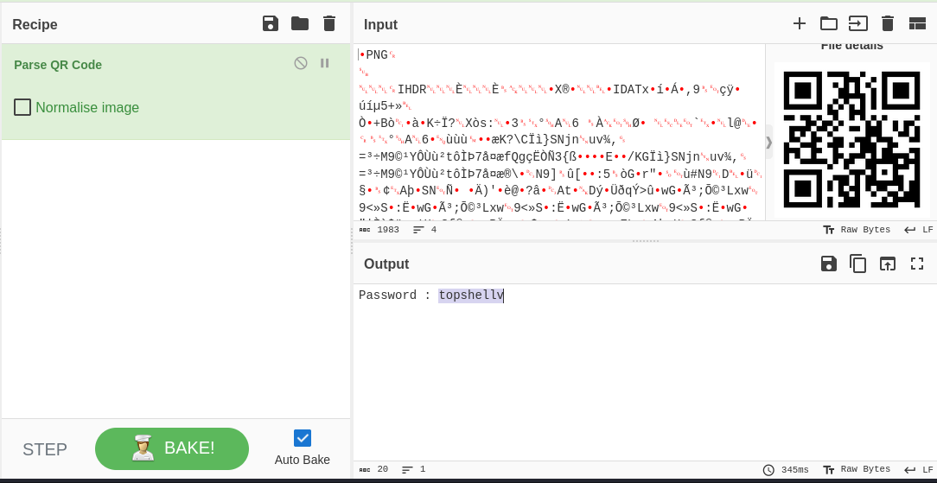937x483 pixels.
Task: Collapse the file details side panel
Action: [769, 142]
